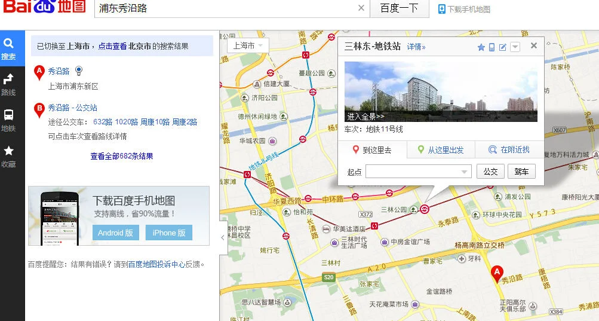
Task: Click the 百度一下 search button
Action: pos(399,8)
